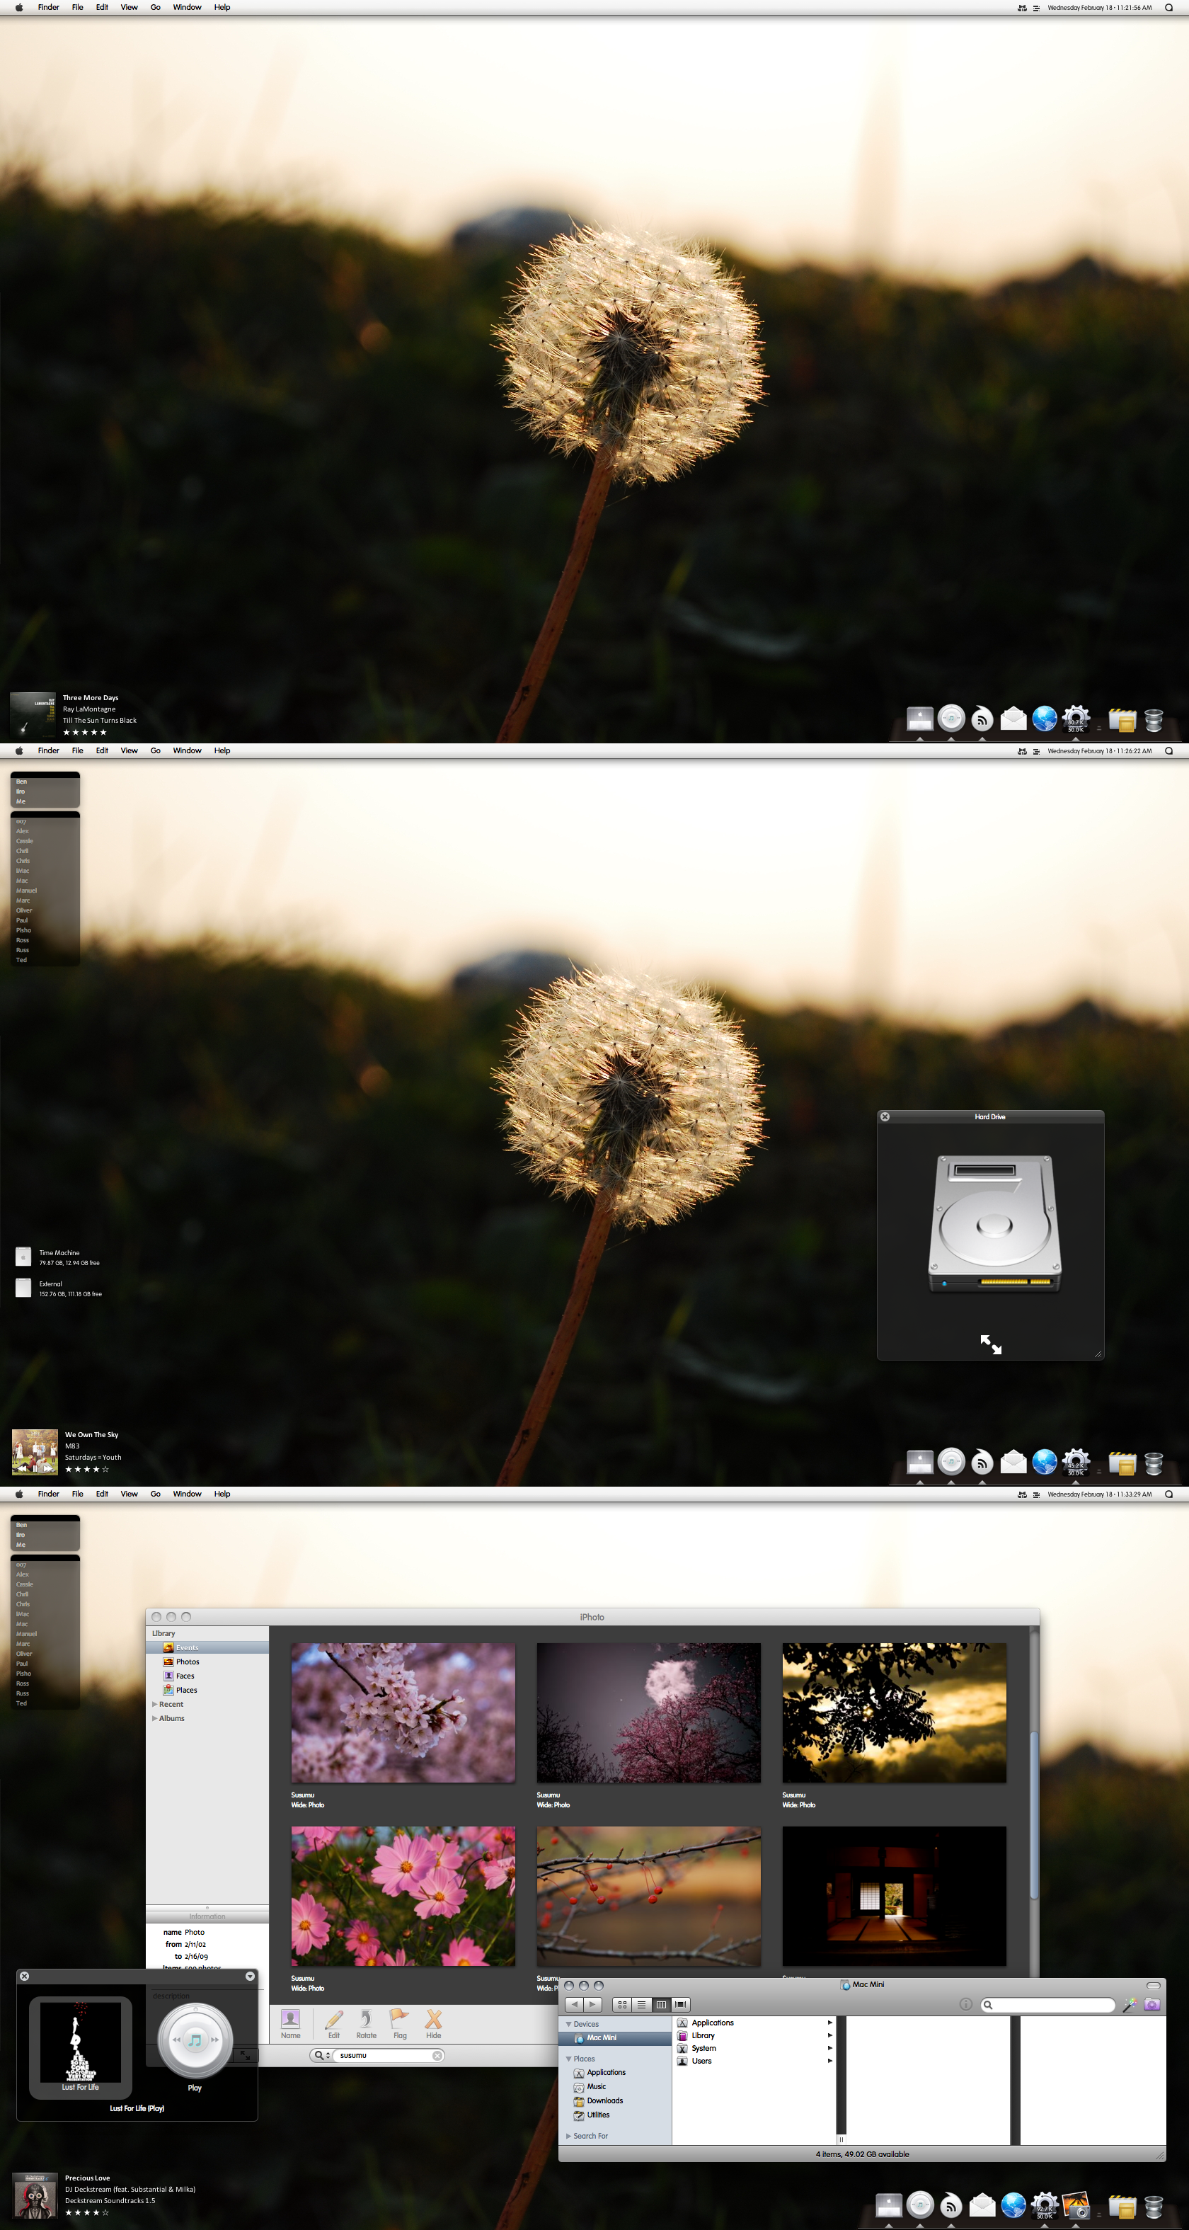The image size is (1189, 2230).
Task: Open iPhoto from the dock
Action: point(1076,2205)
